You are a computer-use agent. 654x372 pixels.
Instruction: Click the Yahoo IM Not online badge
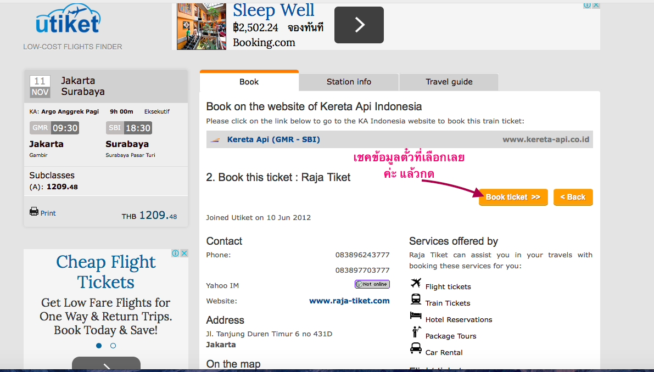click(x=372, y=284)
